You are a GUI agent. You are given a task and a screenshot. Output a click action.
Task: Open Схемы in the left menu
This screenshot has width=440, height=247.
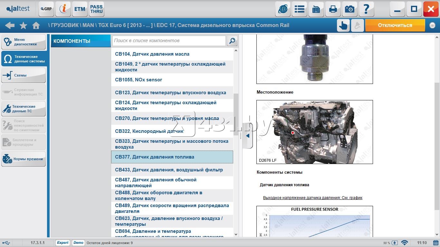24,75
